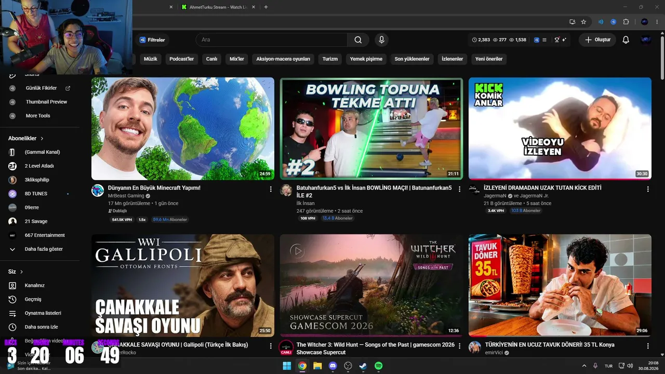
Task: Open options for the bowling match video
Action: click(x=459, y=189)
